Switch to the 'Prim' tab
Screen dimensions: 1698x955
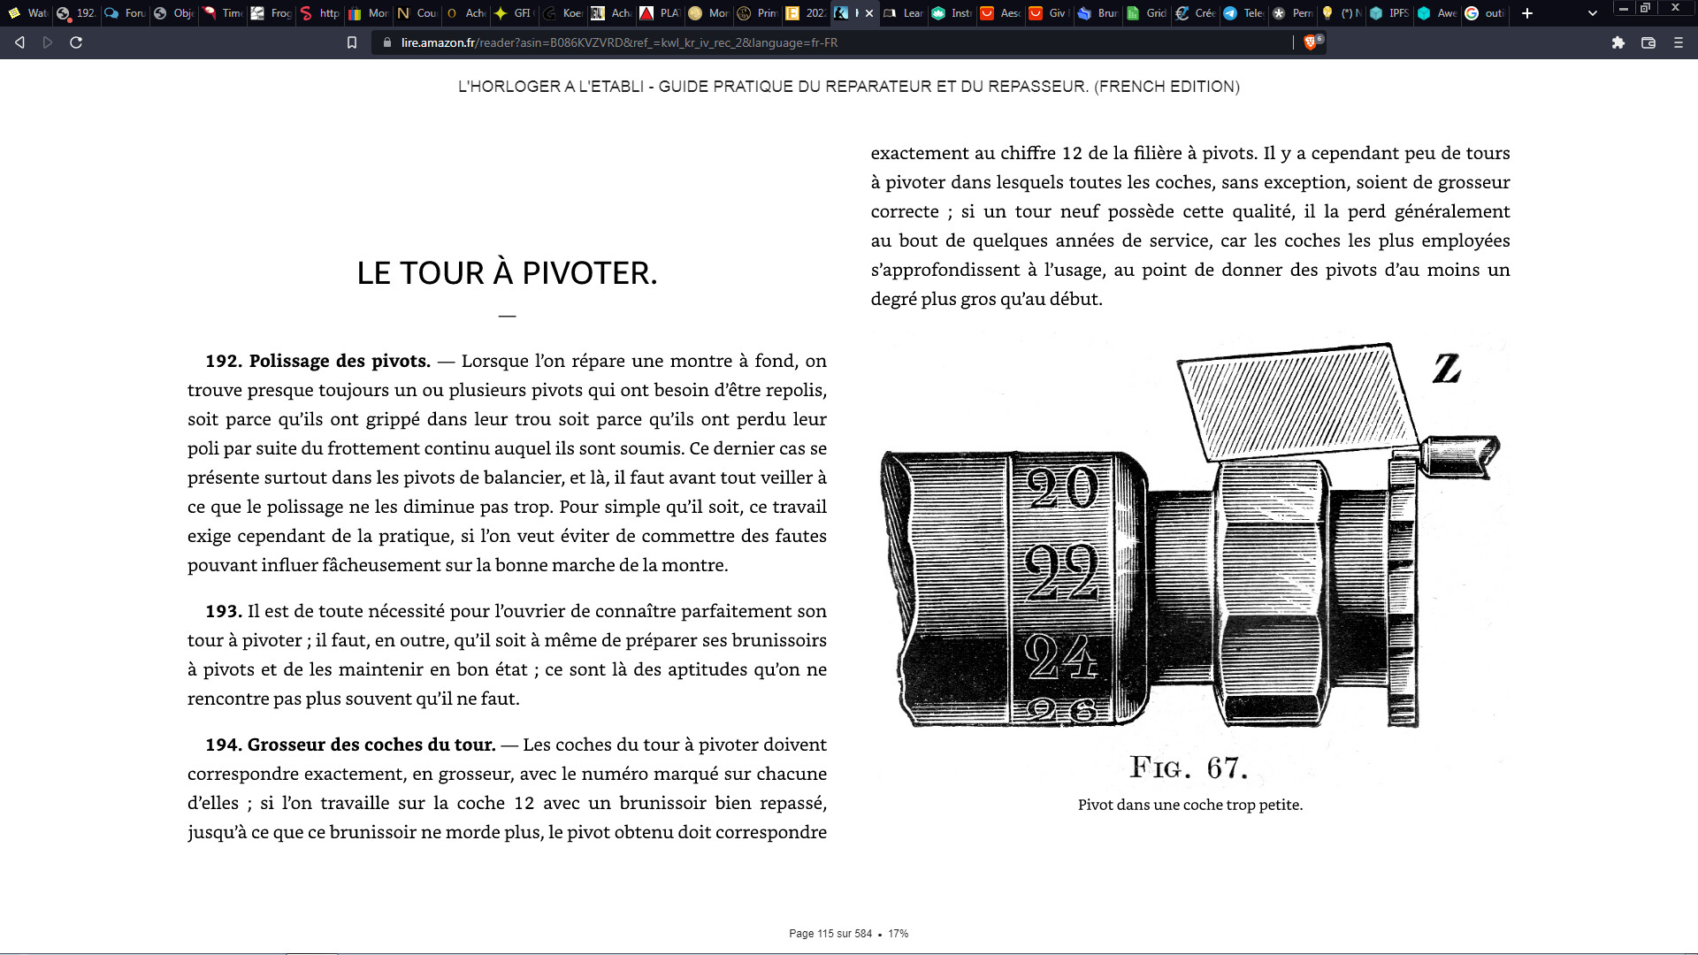pos(756,13)
